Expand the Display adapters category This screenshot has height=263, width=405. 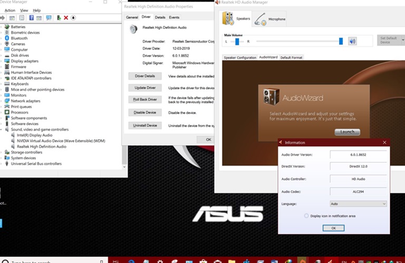pyautogui.click(x=2, y=61)
